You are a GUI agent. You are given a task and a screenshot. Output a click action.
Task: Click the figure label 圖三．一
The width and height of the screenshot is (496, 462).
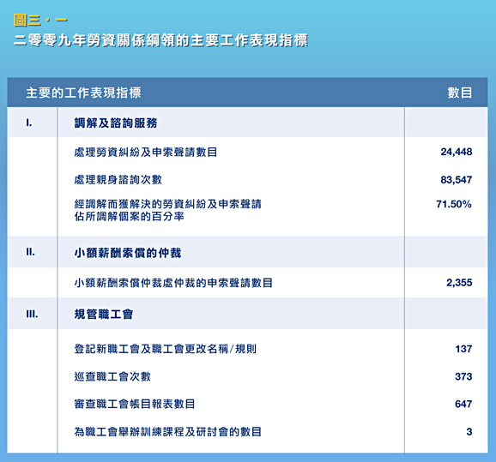(x=40, y=21)
